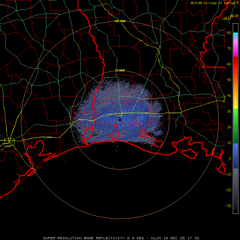The image size is (240, 240).
Task: Click the cyan segment of the reflectivity color bar
Action: pyautogui.click(x=235, y=35)
